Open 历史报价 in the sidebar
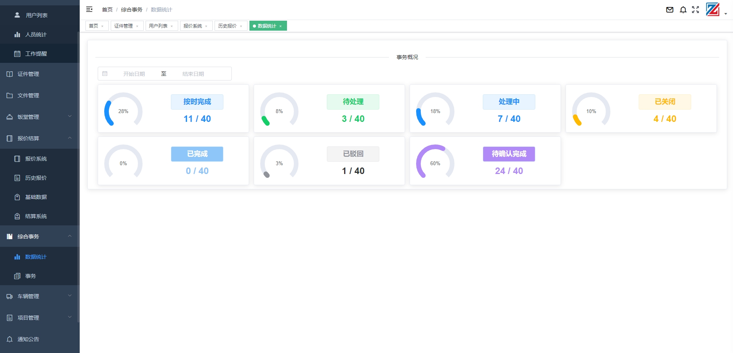The height and width of the screenshot is (353, 733). pos(39,177)
